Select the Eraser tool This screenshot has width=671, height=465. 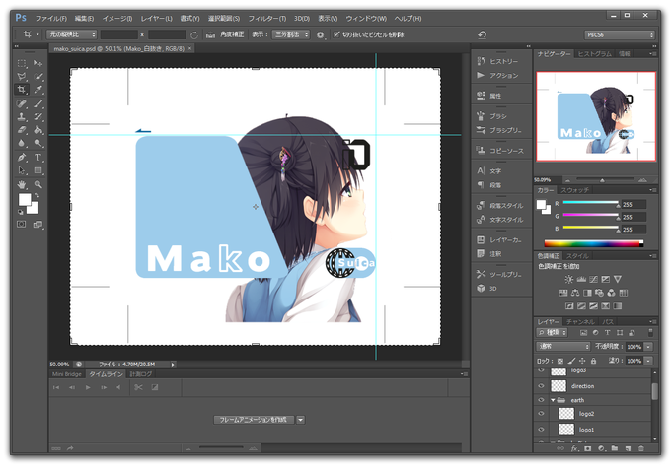[x=22, y=130]
